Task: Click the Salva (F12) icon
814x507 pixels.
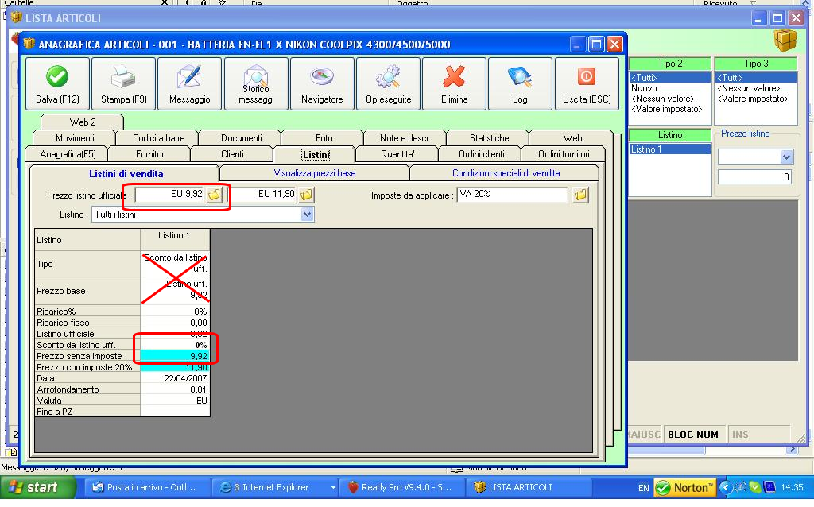Action: click(x=56, y=83)
